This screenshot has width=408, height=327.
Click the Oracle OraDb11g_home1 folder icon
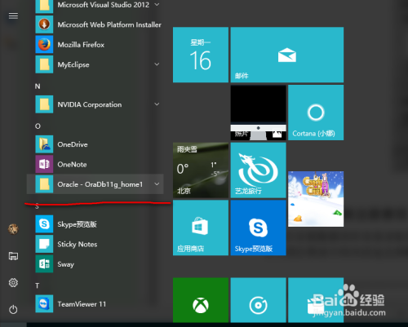click(44, 184)
